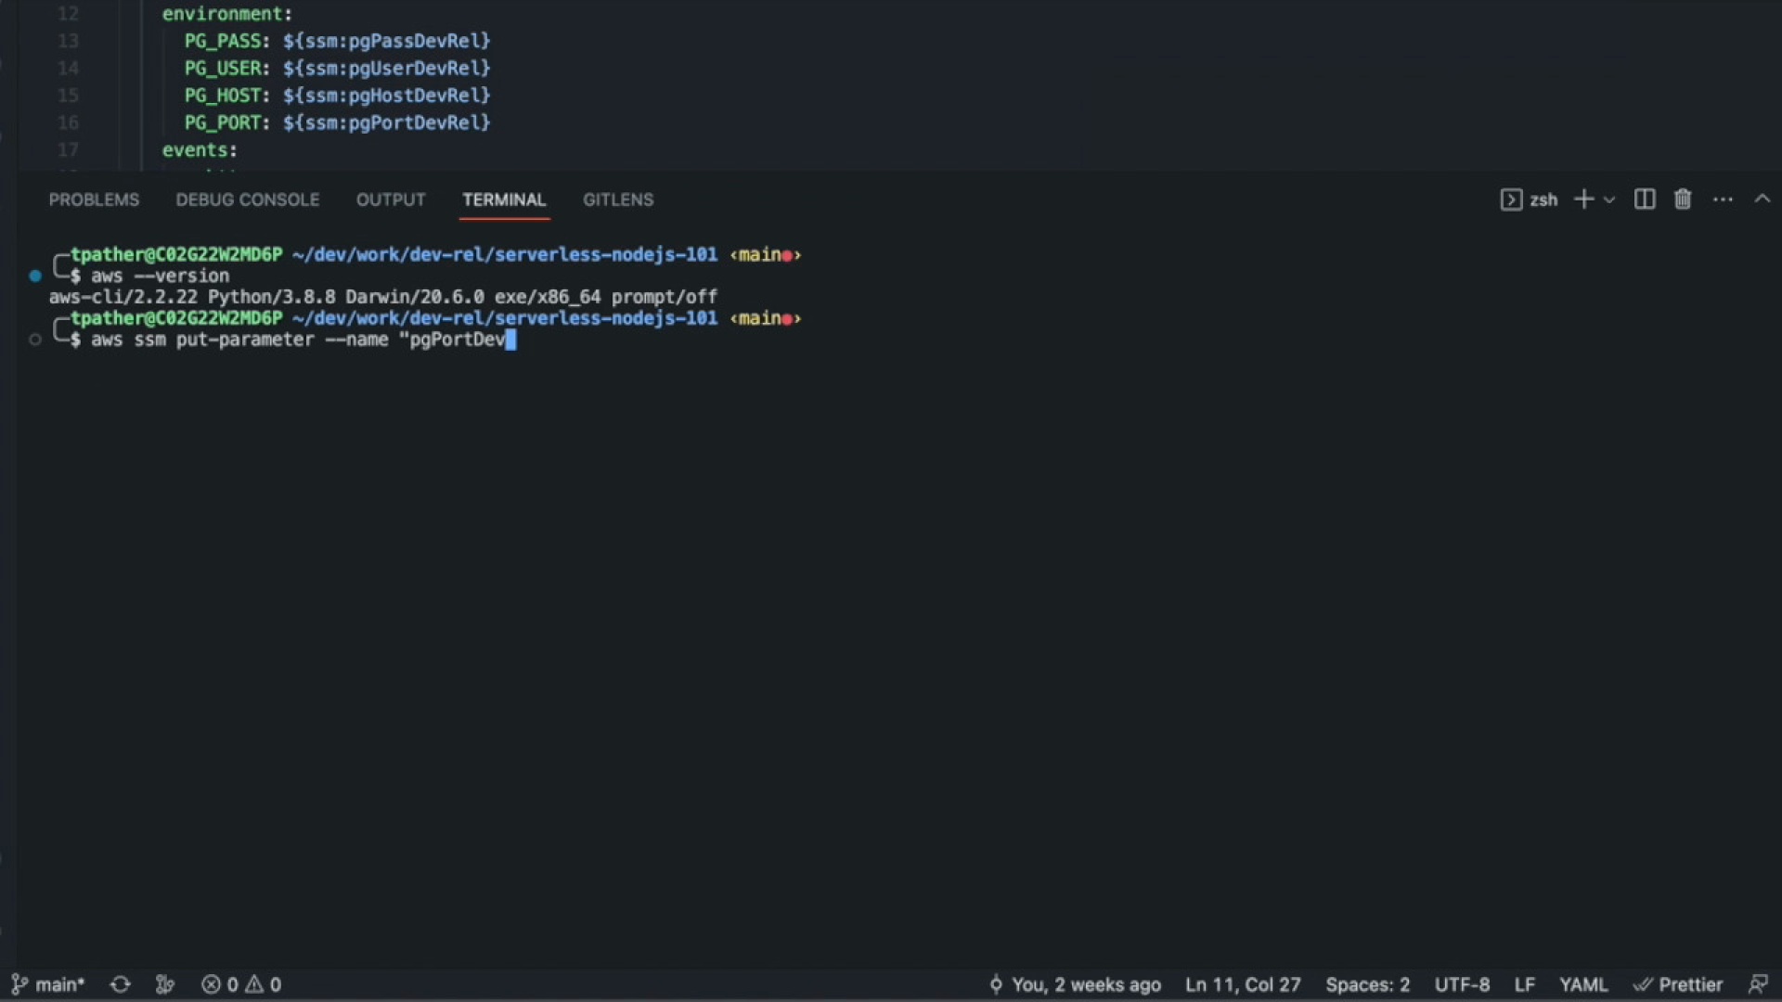Screen dimensions: 1782x1002
Task: Kill terminal with the trash icon
Action: (x=1683, y=199)
